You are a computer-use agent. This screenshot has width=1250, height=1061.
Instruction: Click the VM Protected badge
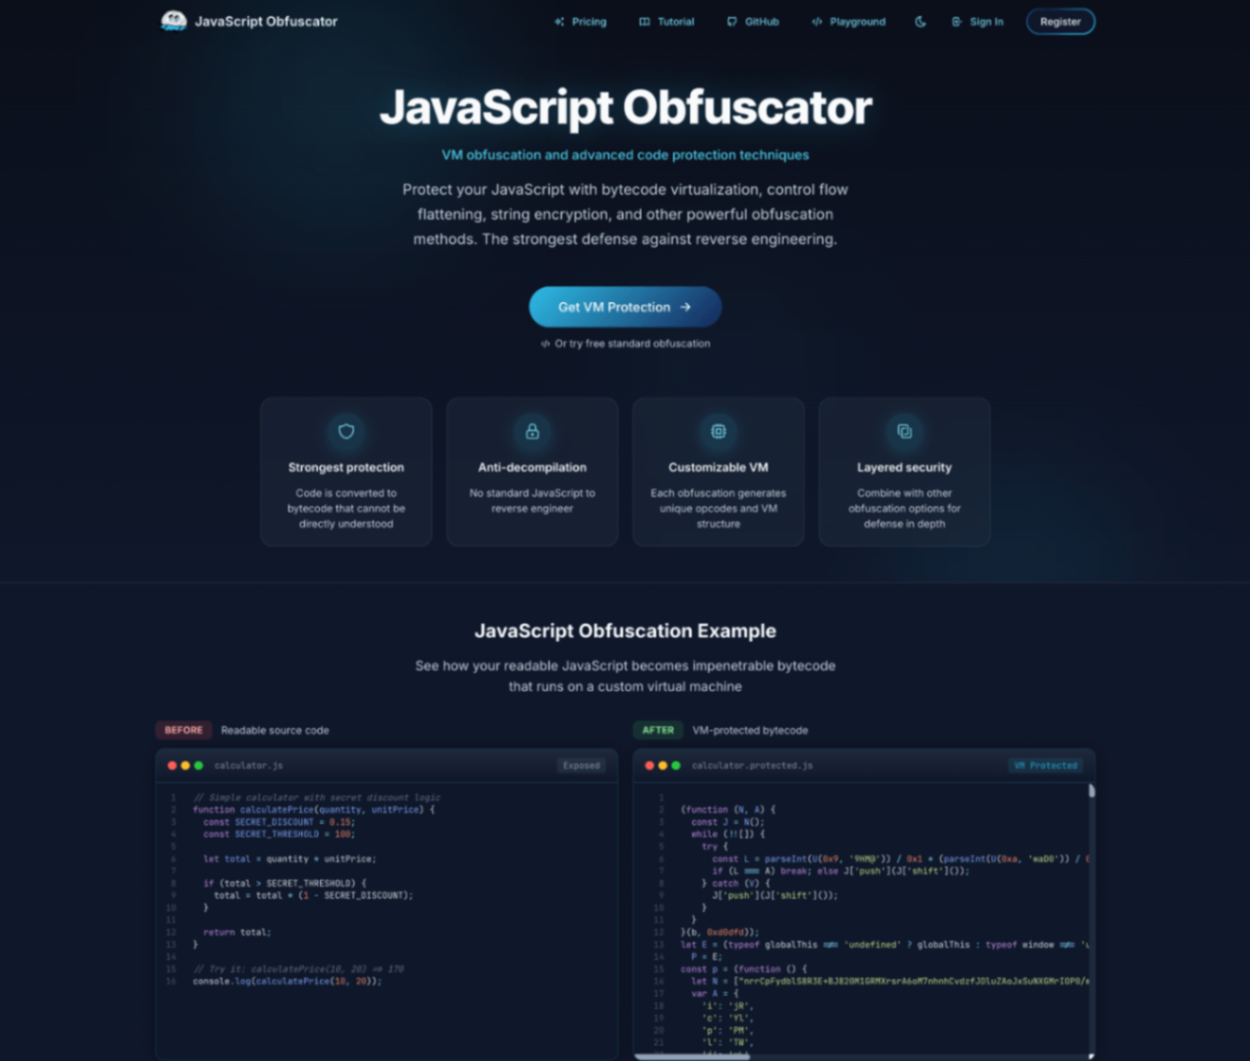click(1045, 766)
